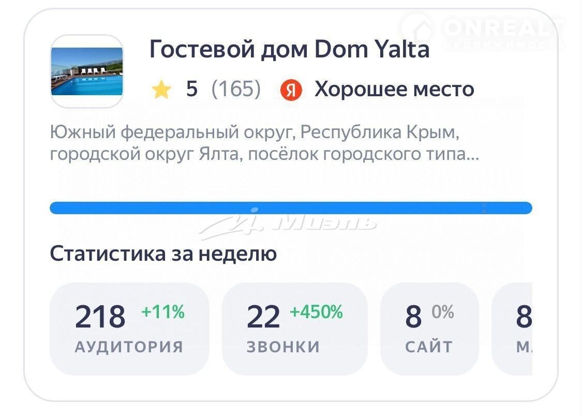This screenshot has height=417, width=582.
Task: Click the rating score number 5
Action: [x=192, y=90]
